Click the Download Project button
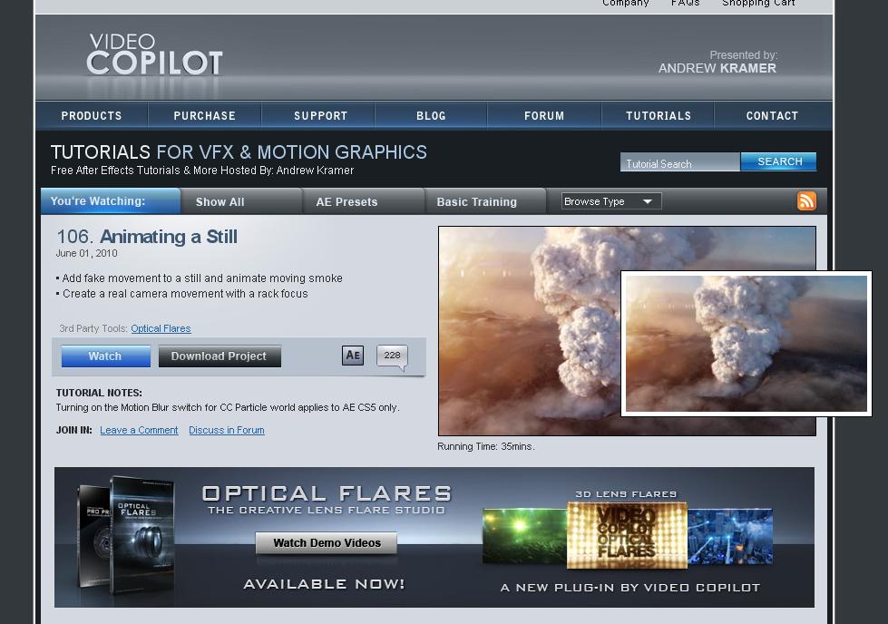Screen dimensions: 888x624 click(x=220, y=356)
